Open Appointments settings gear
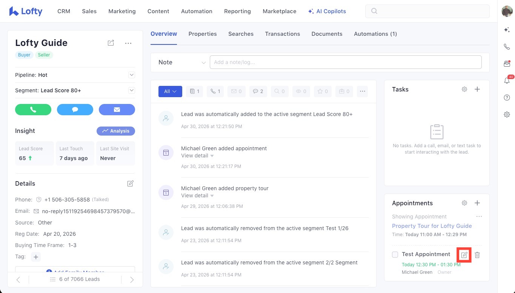The width and height of the screenshot is (515, 293). (x=464, y=203)
